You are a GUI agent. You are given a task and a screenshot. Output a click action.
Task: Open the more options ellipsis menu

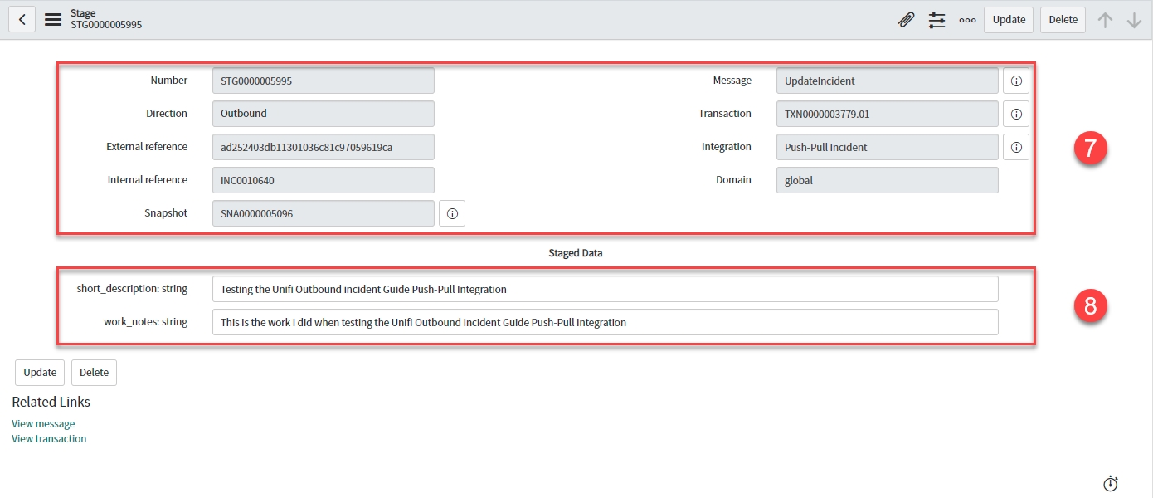[x=967, y=20]
